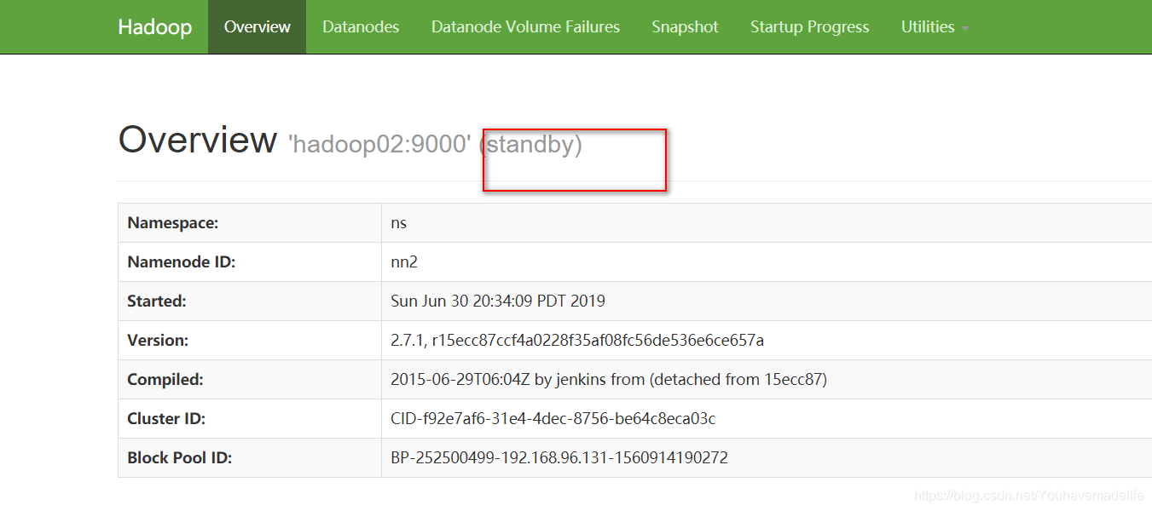Open the Startup Progress tab
The image size is (1152, 511).
coord(809,27)
